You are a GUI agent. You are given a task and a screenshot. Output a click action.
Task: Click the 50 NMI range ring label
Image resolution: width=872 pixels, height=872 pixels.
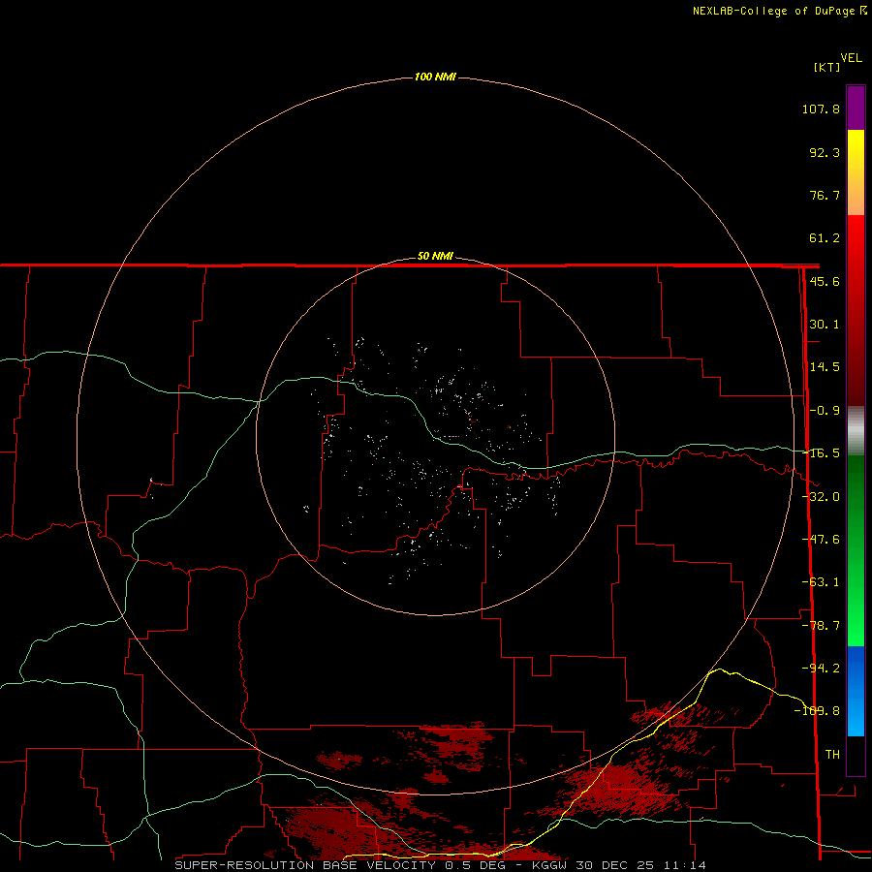435,256
